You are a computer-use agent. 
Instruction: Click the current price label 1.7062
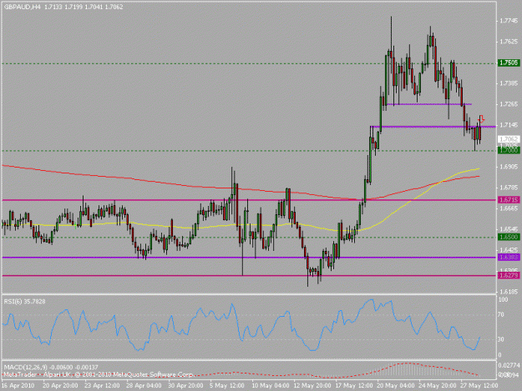509,139
